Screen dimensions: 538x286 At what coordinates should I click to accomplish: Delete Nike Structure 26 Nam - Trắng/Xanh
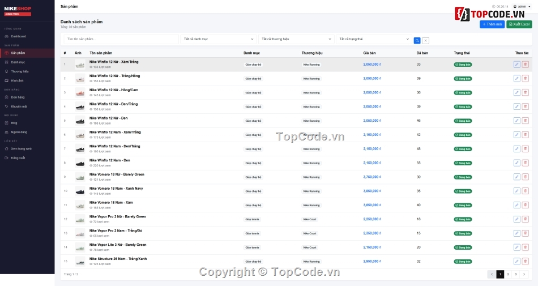click(x=525, y=261)
